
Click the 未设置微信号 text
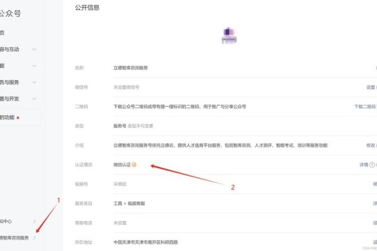point(126,87)
